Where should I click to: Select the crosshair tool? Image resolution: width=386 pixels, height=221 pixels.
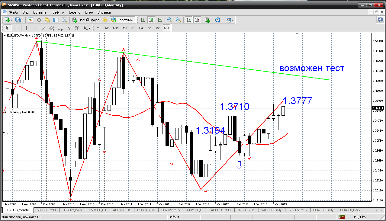(16, 28)
